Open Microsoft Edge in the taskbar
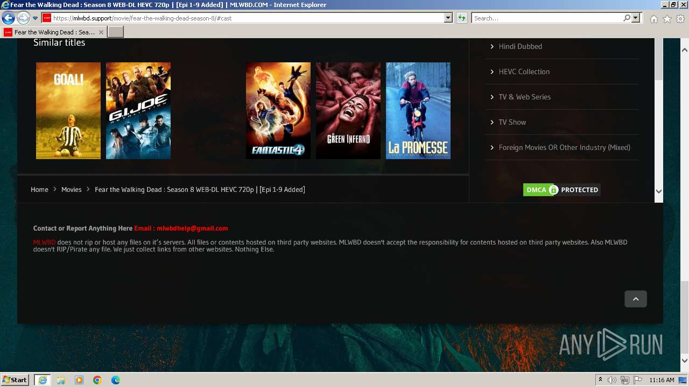689x387 pixels. coord(116,380)
